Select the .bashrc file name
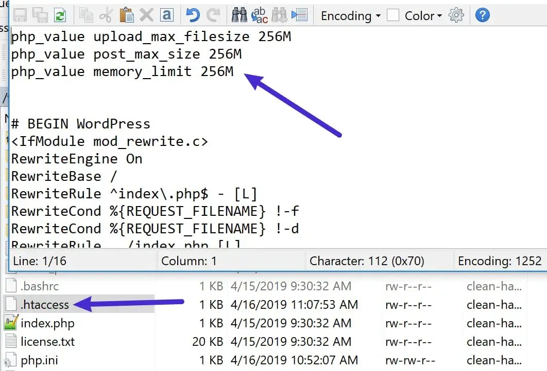547x371 pixels. (40, 286)
